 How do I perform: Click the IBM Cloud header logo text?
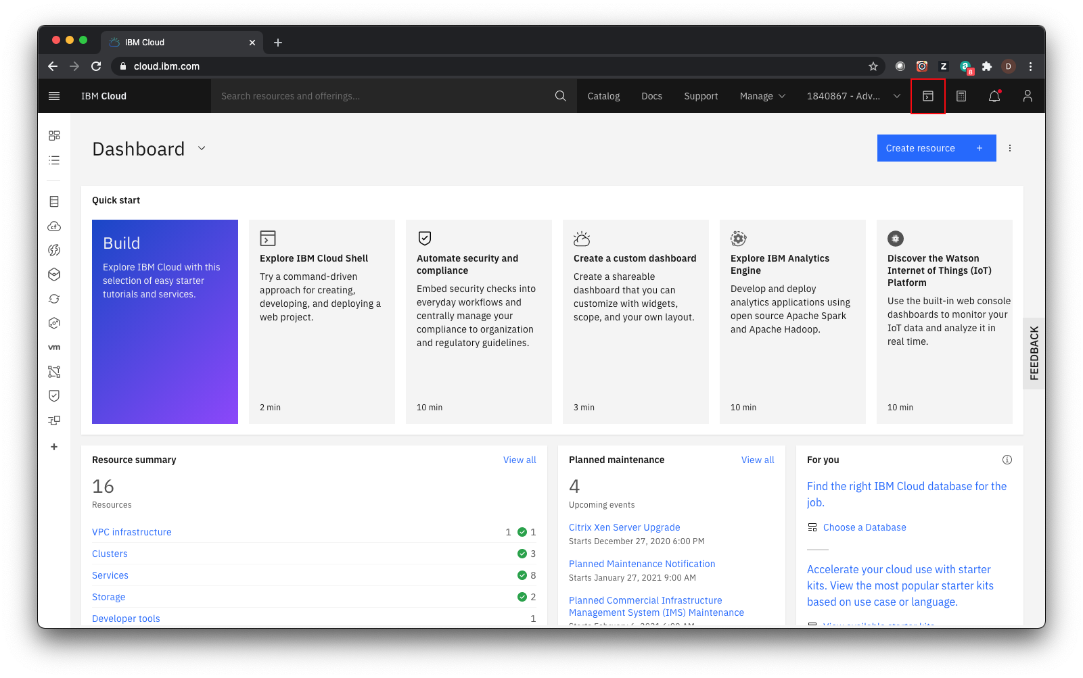click(x=103, y=96)
